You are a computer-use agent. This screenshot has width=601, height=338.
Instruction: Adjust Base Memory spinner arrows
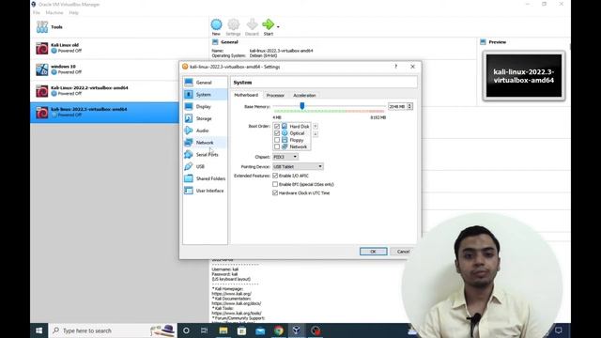(x=409, y=106)
